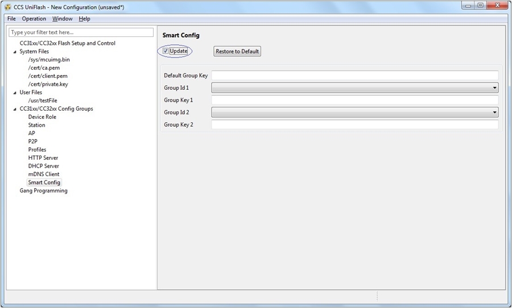
Task: Open the Help menu
Action: coord(84,19)
